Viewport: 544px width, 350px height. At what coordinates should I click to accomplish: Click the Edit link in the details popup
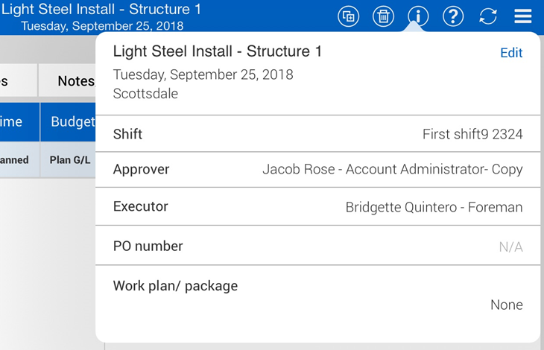click(510, 53)
